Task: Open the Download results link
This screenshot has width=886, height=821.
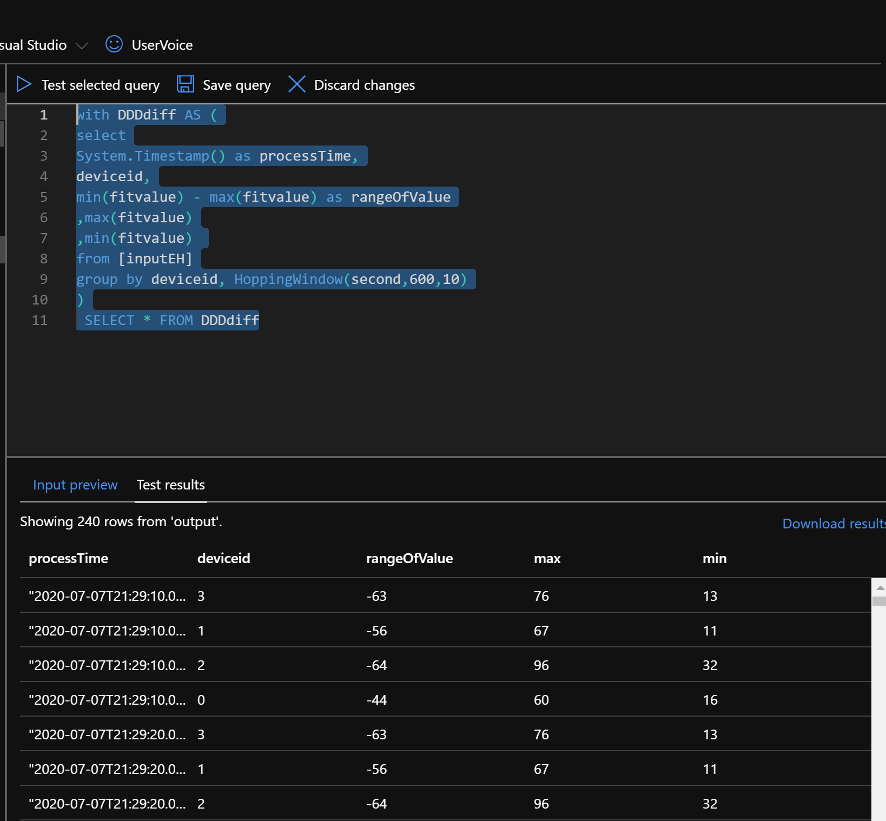Action: tap(834, 524)
